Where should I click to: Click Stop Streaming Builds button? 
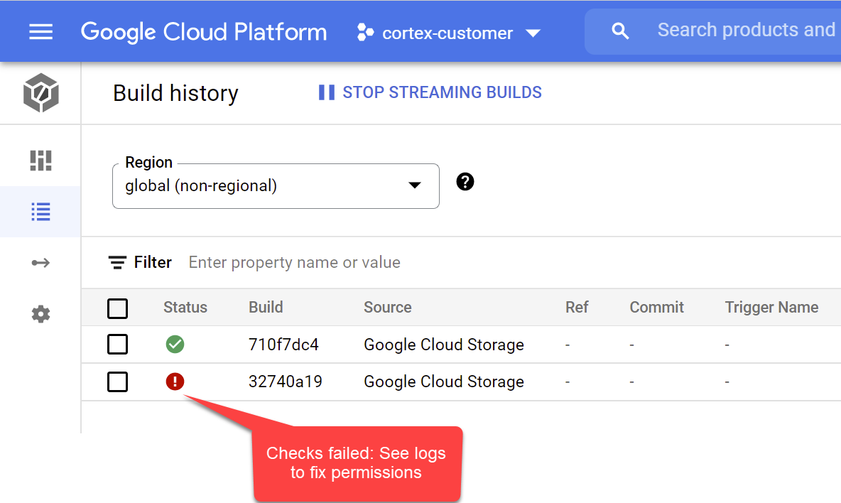430,92
